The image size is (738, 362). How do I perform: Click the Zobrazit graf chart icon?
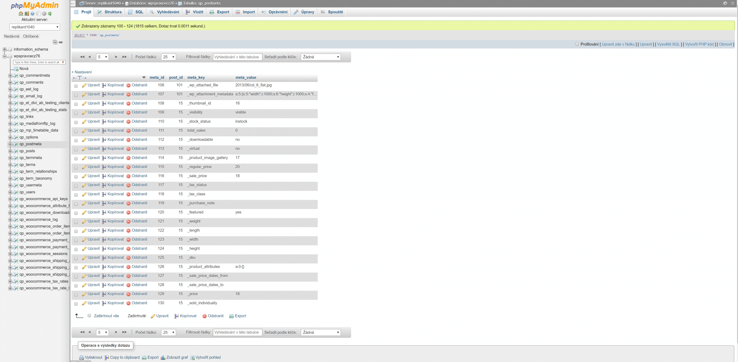[x=163, y=358]
